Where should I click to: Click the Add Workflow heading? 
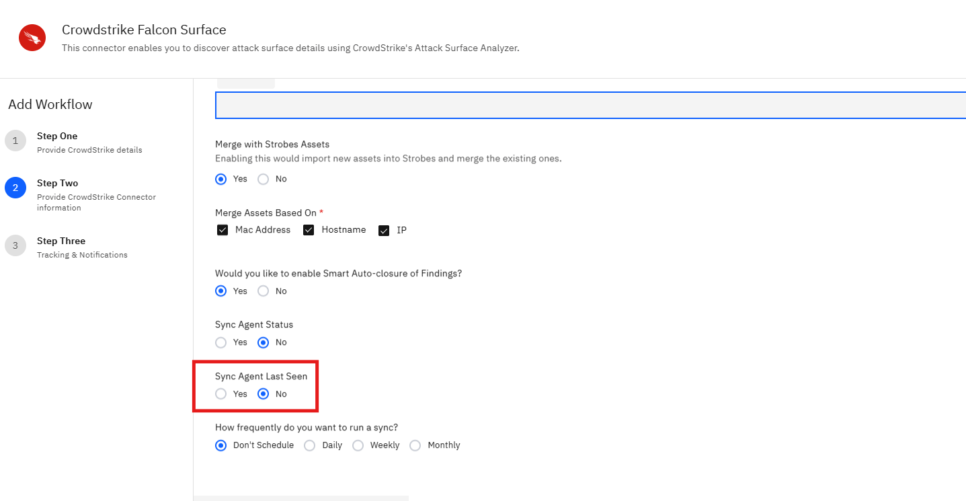(x=50, y=104)
